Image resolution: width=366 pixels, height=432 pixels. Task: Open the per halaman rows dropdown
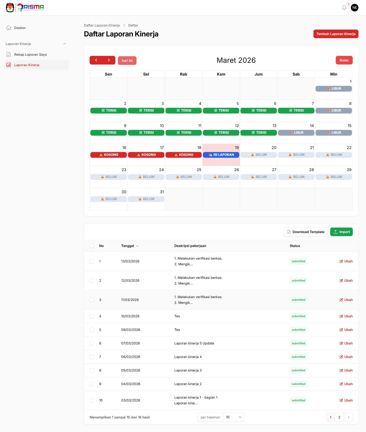coord(233,417)
